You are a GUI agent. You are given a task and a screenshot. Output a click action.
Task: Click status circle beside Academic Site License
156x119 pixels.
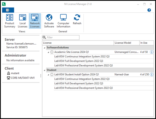[52, 52]
